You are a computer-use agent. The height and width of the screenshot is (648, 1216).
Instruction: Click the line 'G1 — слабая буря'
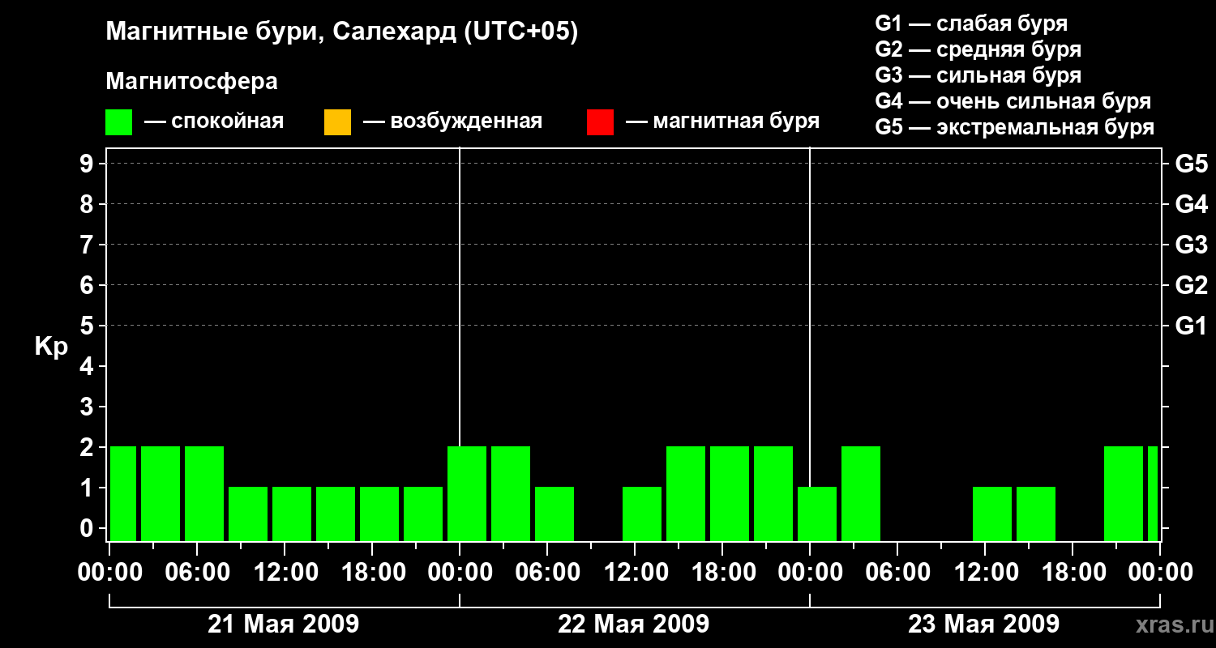tap(971, 23)
